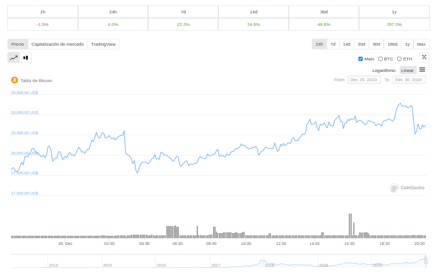Click the 16:30 time axis label
This screenshot has width=436, height=274.
pyautogui.click(x=349, y=244)
